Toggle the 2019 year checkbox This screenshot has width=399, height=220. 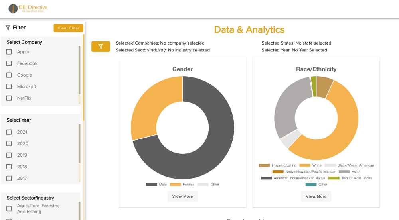click(9, 155)
